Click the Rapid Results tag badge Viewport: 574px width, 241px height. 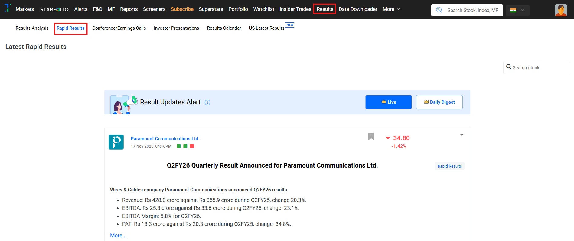tap(449, 166)
